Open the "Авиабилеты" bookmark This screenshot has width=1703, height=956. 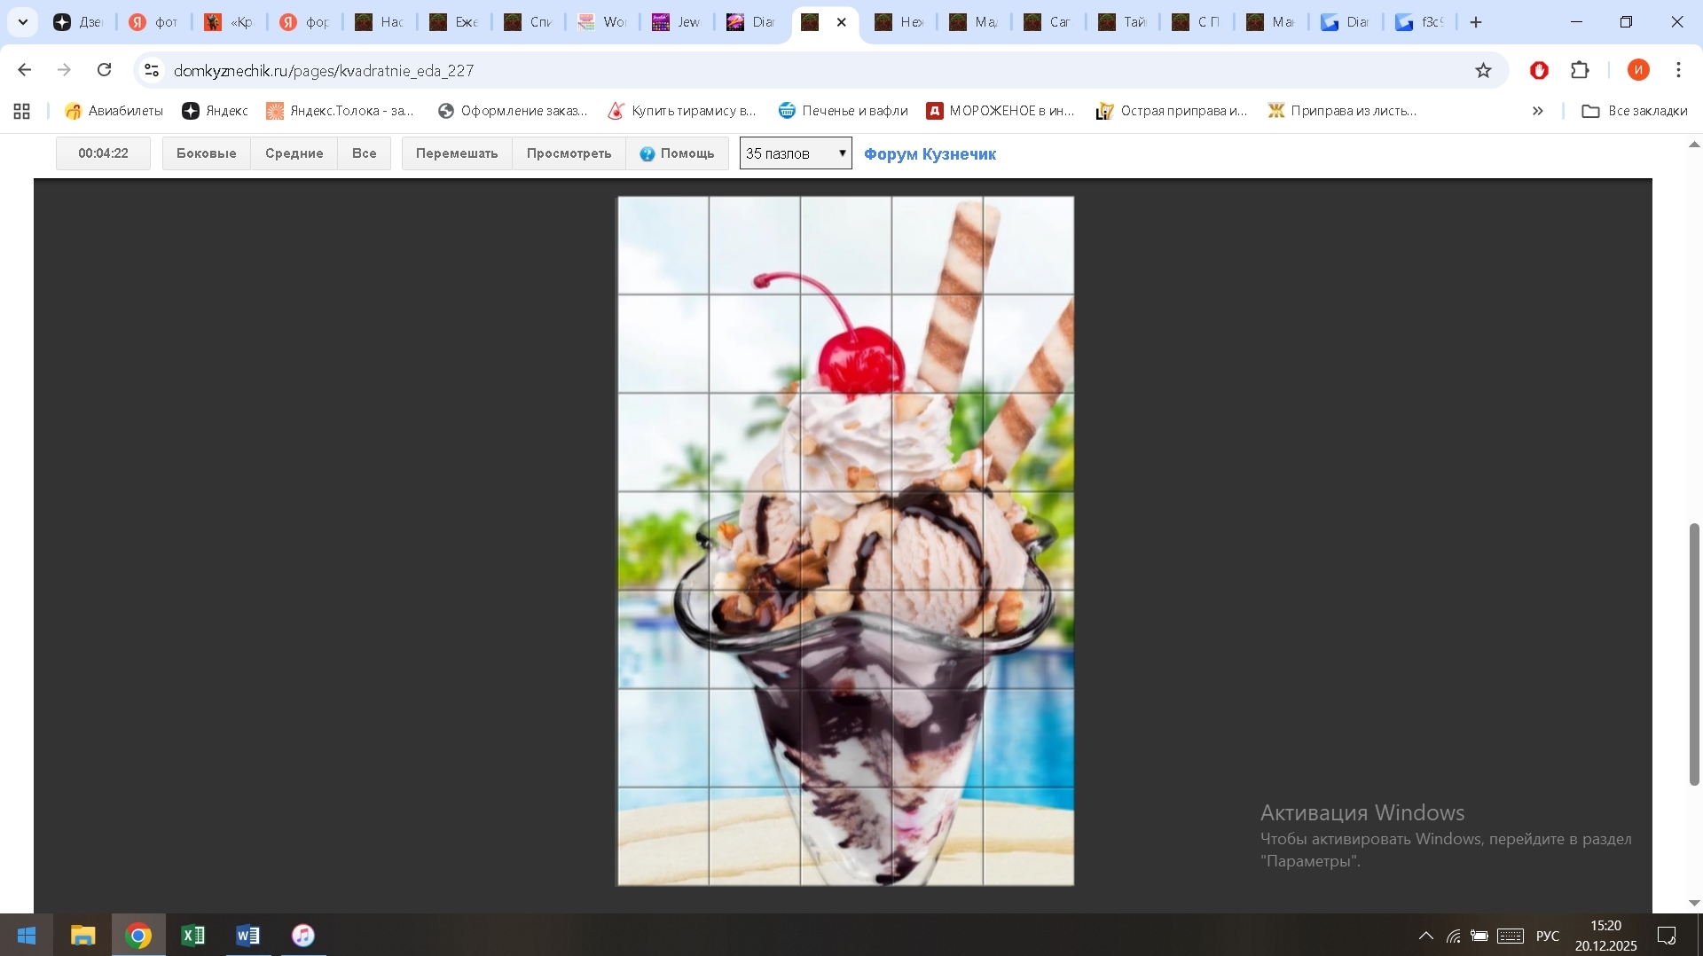[114, 111]
